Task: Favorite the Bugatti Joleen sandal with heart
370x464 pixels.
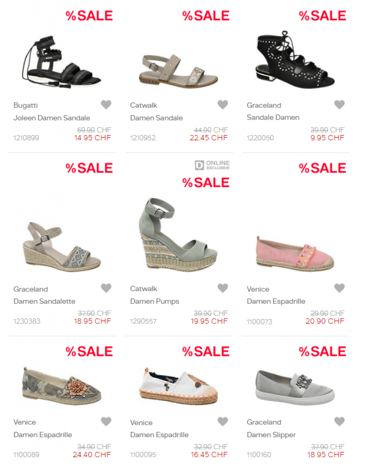Action: point(106,105)
